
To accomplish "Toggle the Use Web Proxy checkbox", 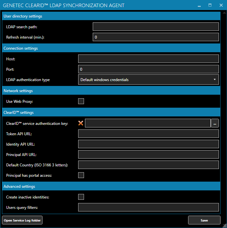I will point(81,101).
